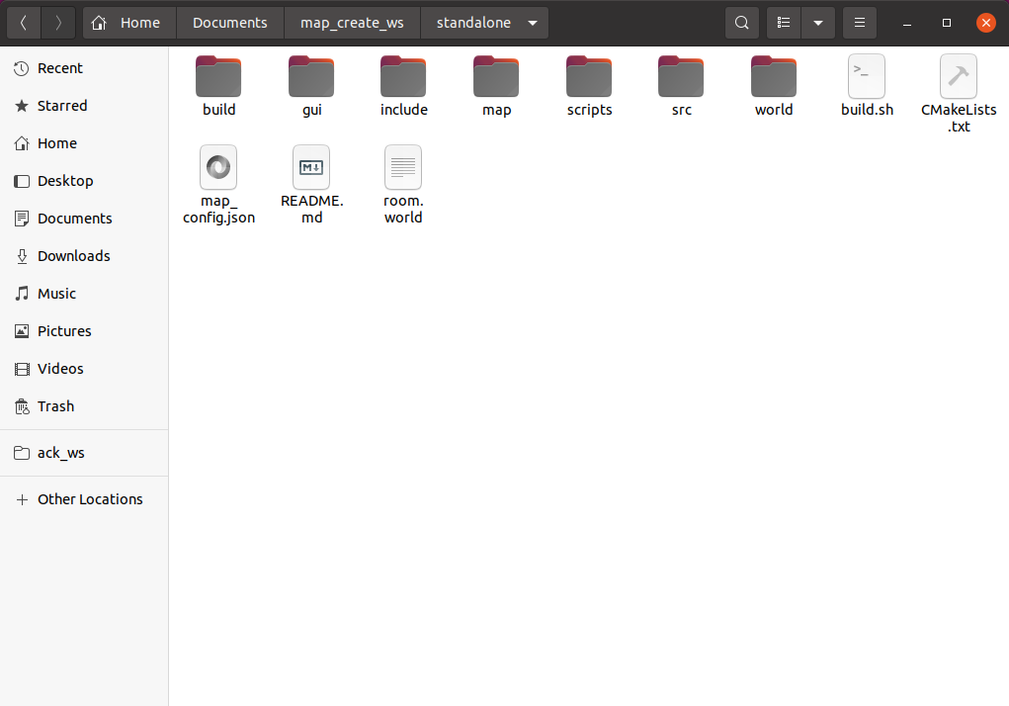Viewport: 1009px width, 706px height.
Task: Select the world folder icon
Action: tap(774, 76)
